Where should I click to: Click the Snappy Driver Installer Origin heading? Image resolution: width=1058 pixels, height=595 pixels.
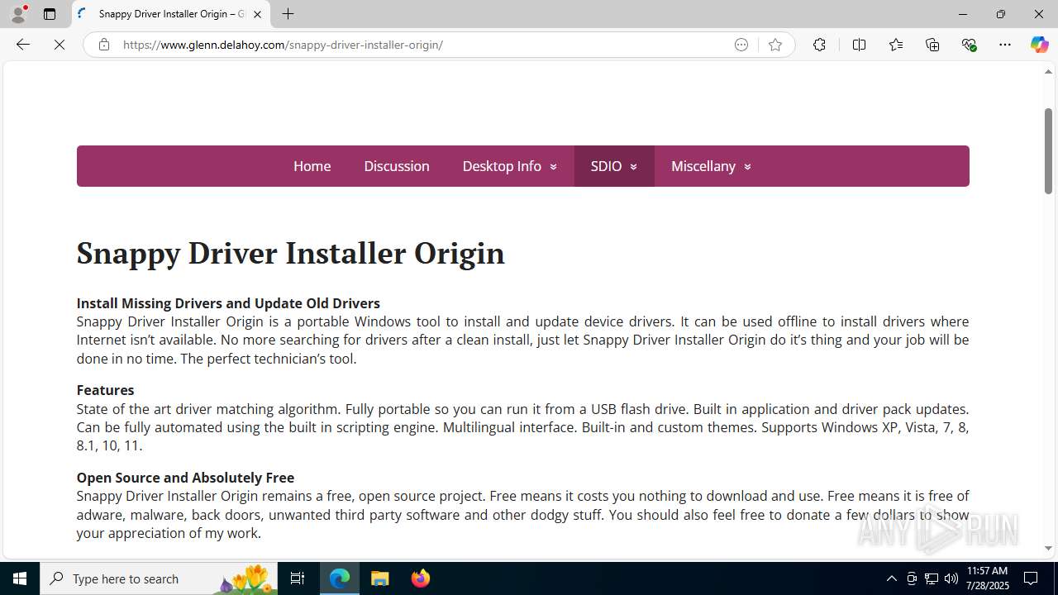290,253
